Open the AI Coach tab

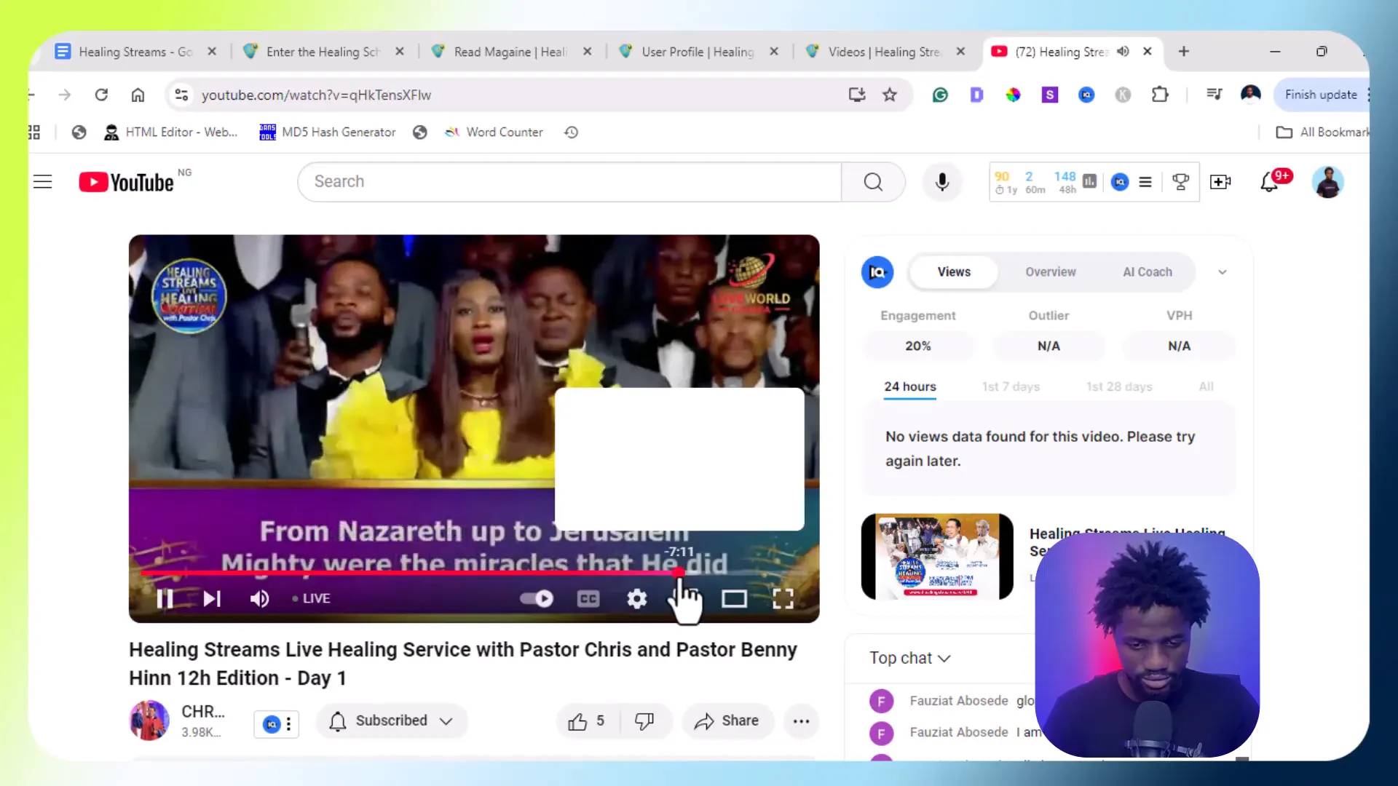(1148, 272)
